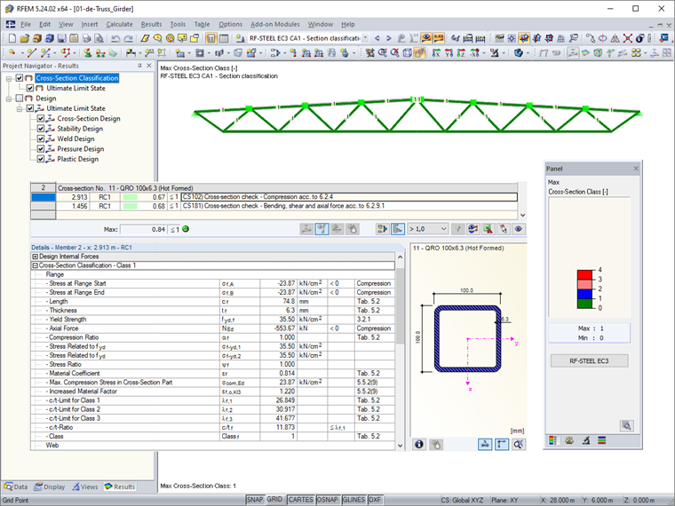Redo the last undone action
Image resolution: width=675 pixels, height=506 pixels.
(128, 38)
